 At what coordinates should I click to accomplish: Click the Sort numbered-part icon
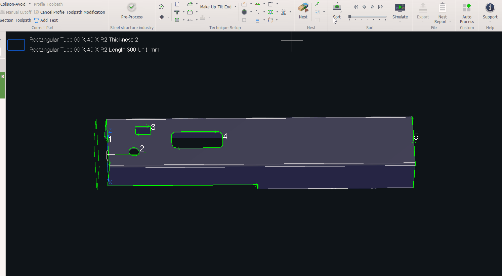pos(337,7)
